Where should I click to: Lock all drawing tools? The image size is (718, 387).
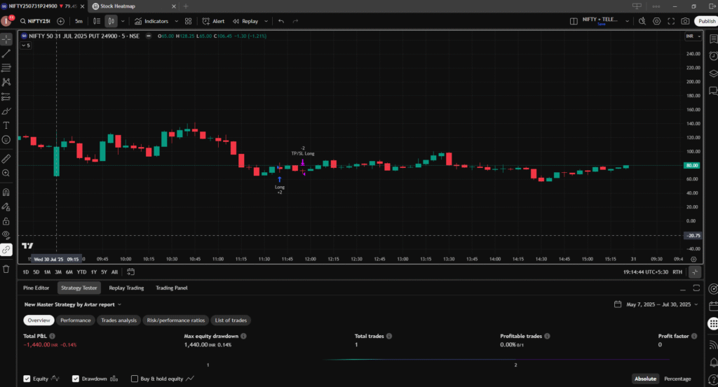coord(6,221)
